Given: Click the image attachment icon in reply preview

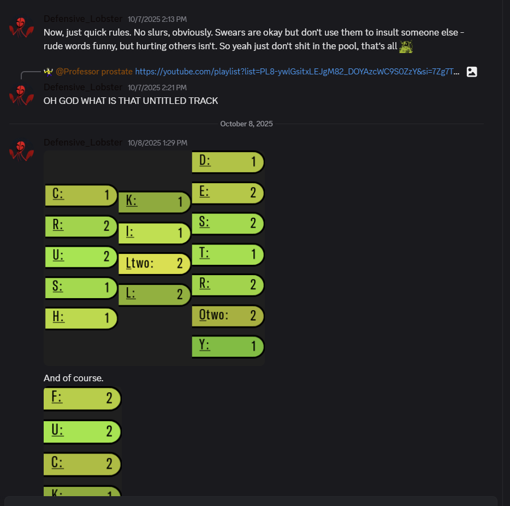Looking at the screenshot, I should [472, 72].
